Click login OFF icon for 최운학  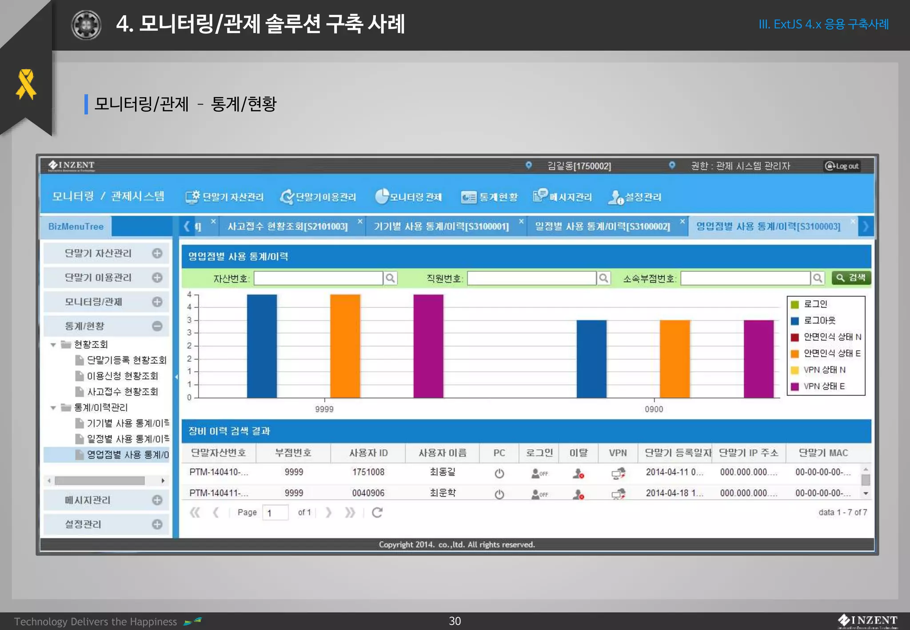pyautogui.click(x=539, y=494)
